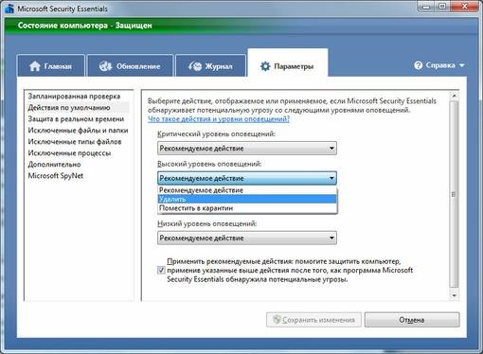
Task: Click the shield icon on Сохранить изменения button
Action: pos(277,319)
